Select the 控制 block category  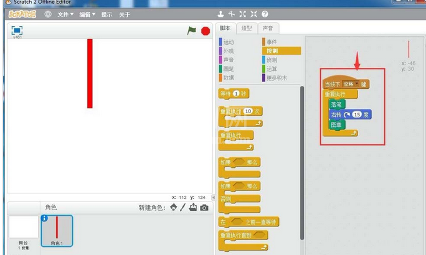pos(282,51)
